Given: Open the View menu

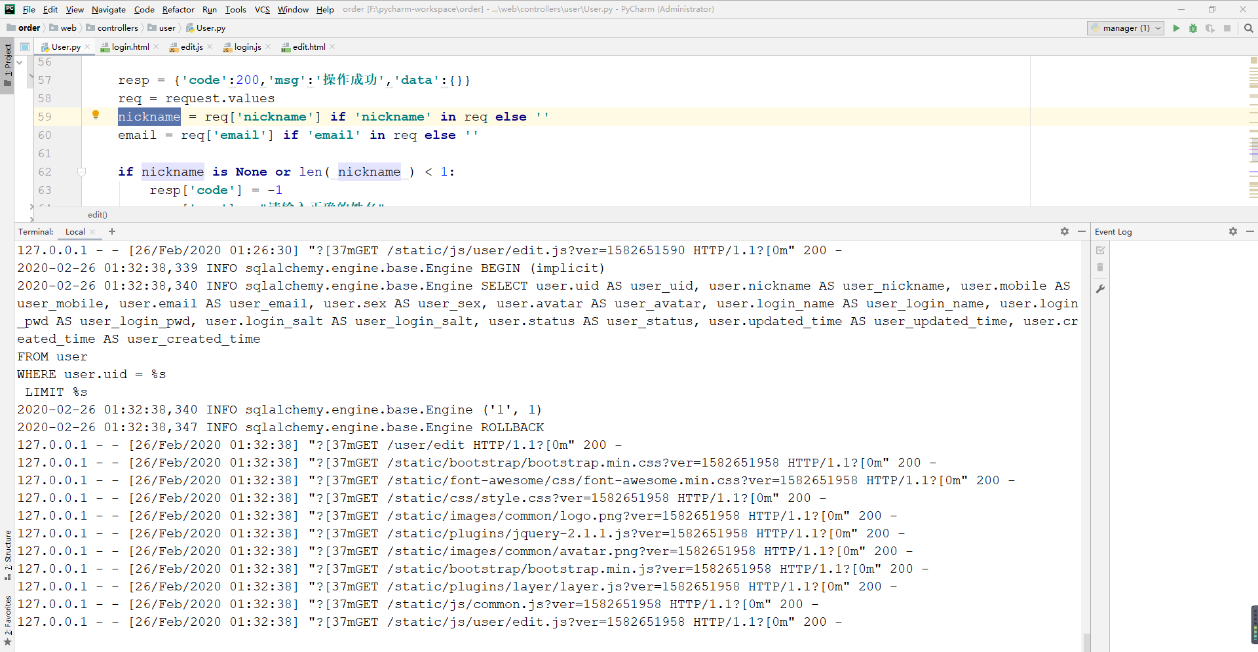Looking at the screenshot, I should (75, 9).
